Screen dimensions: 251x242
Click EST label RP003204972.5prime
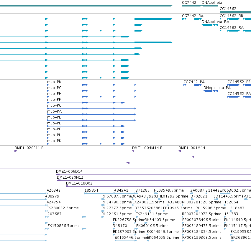(x=201, y=214)
